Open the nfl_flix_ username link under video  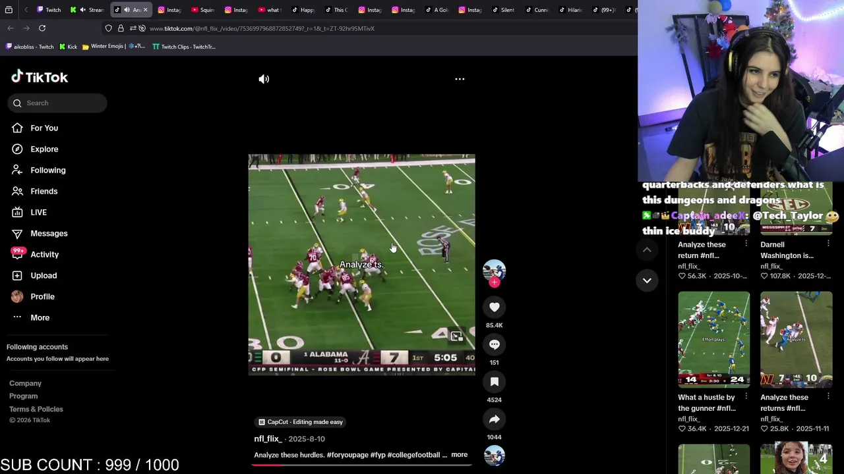click(x=268, y=438)
